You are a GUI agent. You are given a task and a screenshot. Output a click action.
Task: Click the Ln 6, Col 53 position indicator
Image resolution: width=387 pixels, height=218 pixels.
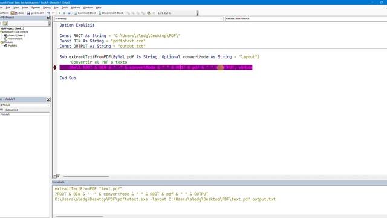click(164, 13)
